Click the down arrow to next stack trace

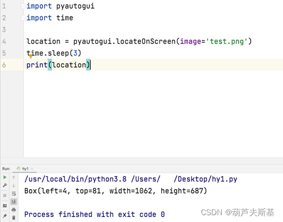[14, 186]
